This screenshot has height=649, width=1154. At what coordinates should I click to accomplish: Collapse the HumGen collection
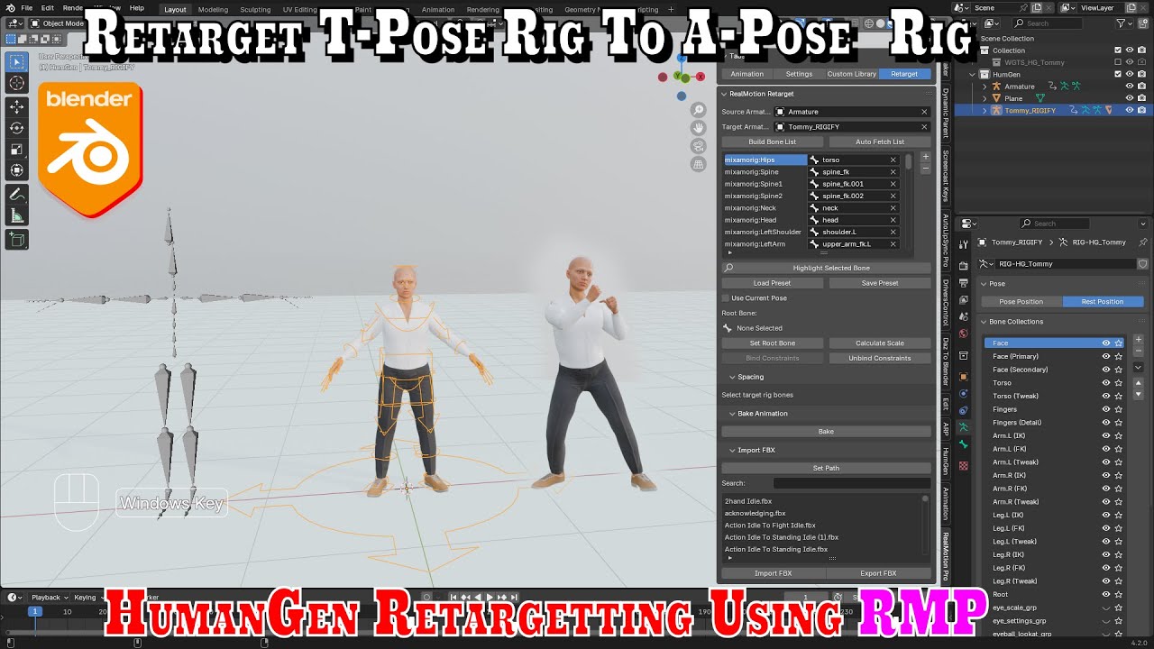[x=973, y=75]
